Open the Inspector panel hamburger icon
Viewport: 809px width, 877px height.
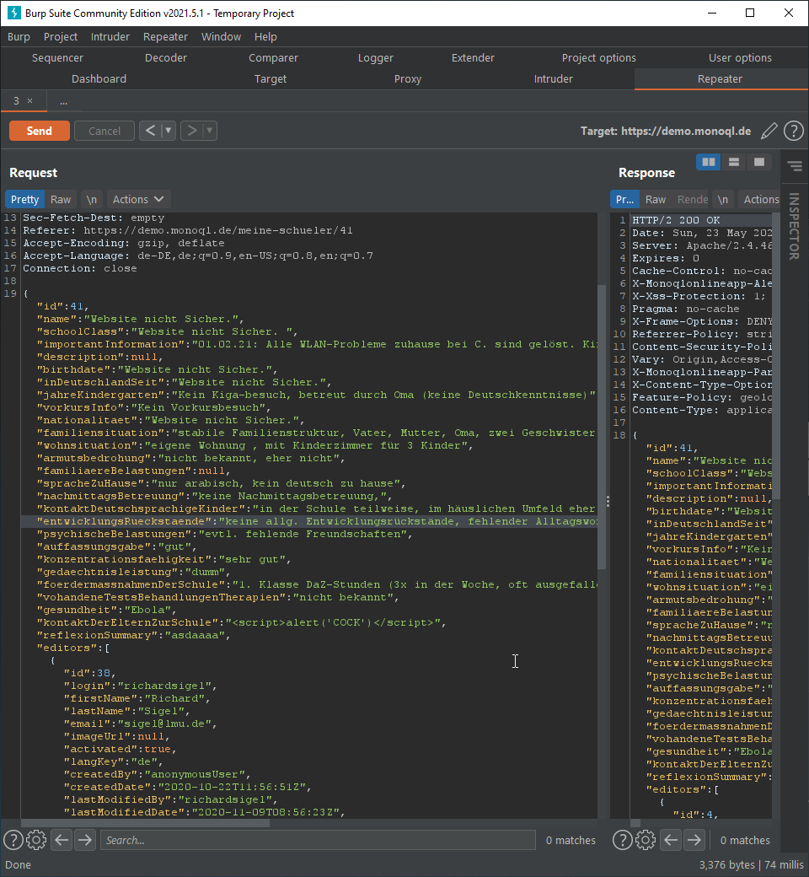point(793,166)
